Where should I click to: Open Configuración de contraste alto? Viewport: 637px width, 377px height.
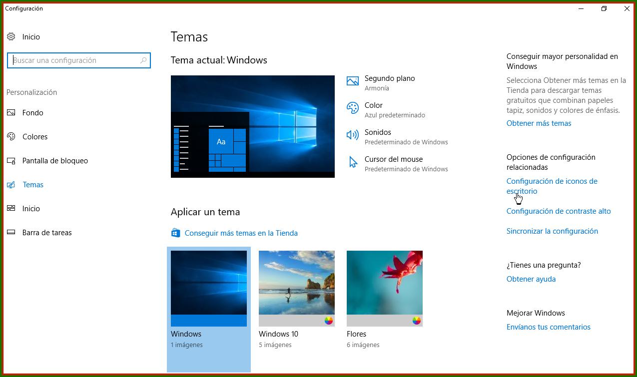click(x=559, y=211)
